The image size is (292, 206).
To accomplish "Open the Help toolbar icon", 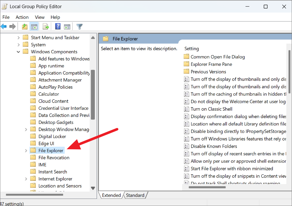I will [58, 26].
